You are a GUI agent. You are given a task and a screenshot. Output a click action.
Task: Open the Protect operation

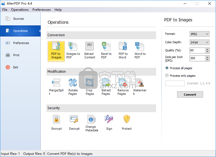pos(126,123)
